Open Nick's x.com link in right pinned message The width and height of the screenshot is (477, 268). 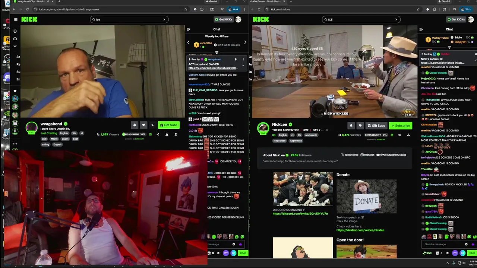pos(437,63)
